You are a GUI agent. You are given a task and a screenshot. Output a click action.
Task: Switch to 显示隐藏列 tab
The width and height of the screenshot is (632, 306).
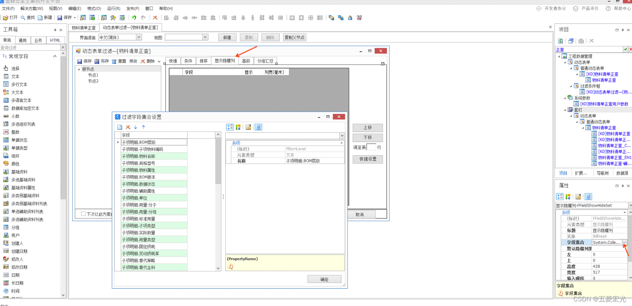click(225, 61)
